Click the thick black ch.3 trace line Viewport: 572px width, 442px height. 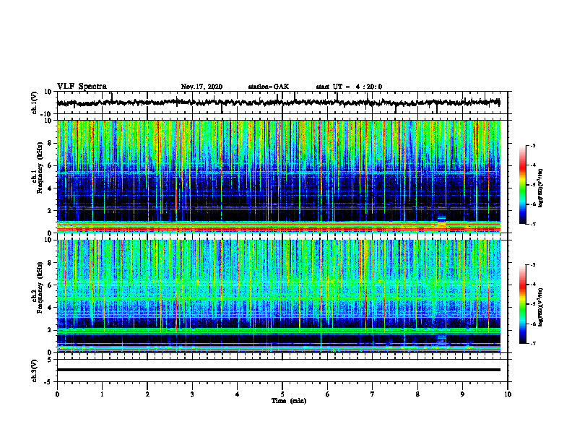[x=279, y=370]
